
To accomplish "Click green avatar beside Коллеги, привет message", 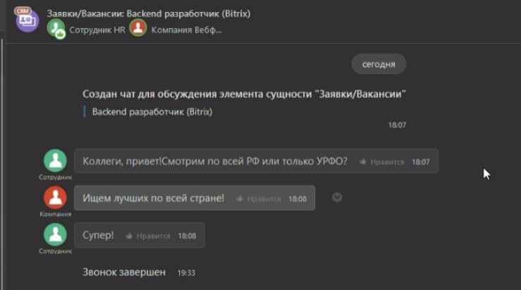I will tap(55, 161).
